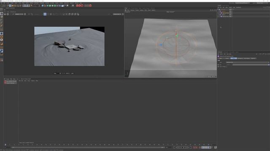Switch to the Remapping tab in Attributes
This screenshot has height=151, width=270.
(x=240, y=58)
